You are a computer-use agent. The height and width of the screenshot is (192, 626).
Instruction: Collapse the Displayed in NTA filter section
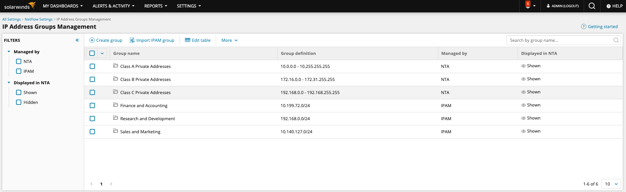(x=9, y=83)
